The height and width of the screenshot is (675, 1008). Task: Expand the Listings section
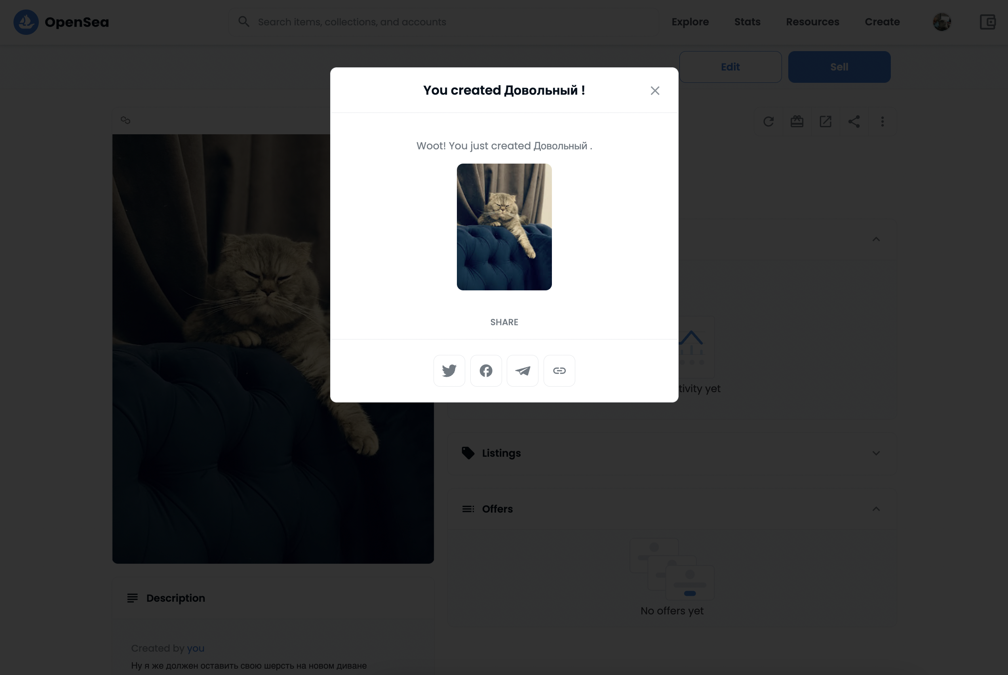click(x=876, y=453)
